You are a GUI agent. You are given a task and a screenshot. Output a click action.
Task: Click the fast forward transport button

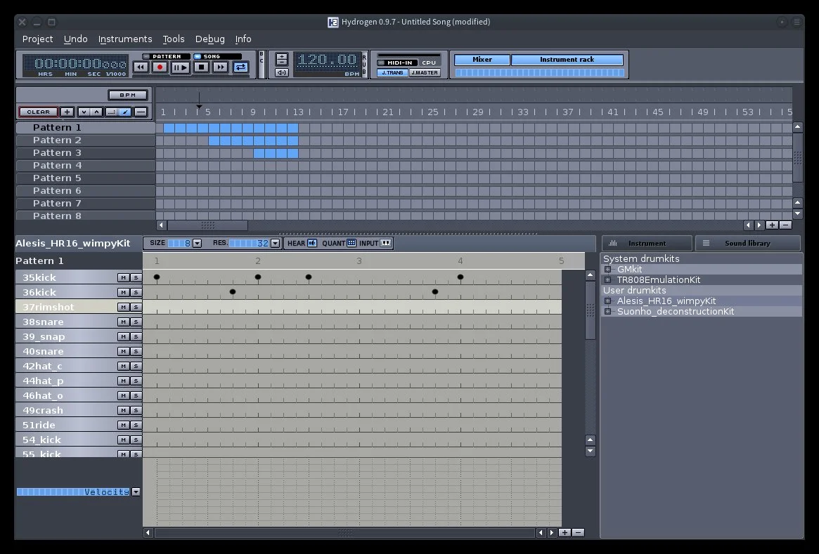[x=221, y=67]
